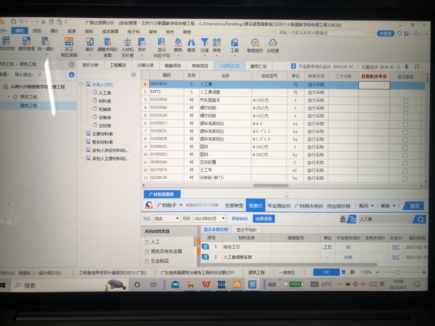Click the scissors cut icon
The width and height of the screenshot is (435, 326).
click(43, 22)
